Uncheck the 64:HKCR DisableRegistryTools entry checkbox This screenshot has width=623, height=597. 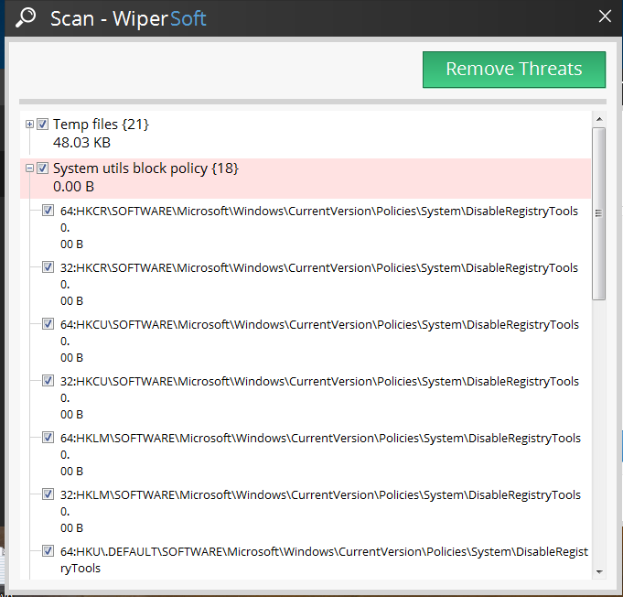point(48,211)
